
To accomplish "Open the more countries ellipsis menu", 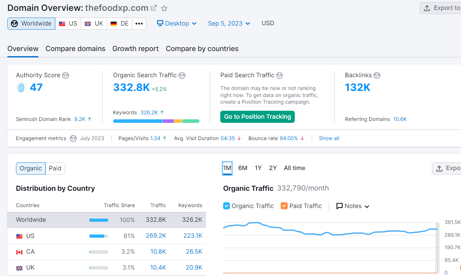I will tap(139, 24).
